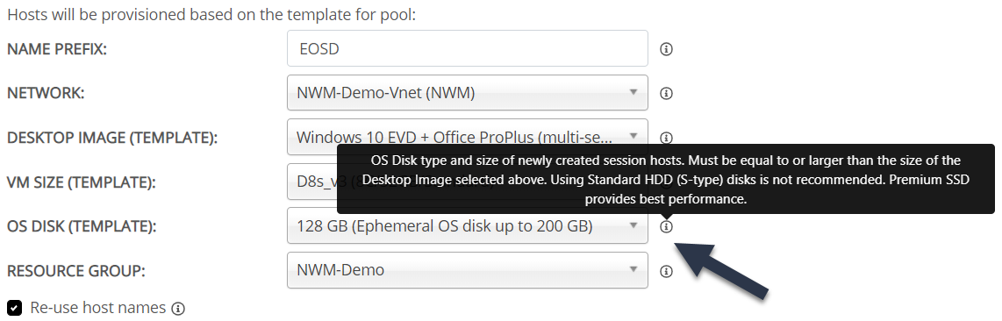Click the arrow of the Network dropdown
The width and height of the screenshot is (1002, 321).
point(633,92)
